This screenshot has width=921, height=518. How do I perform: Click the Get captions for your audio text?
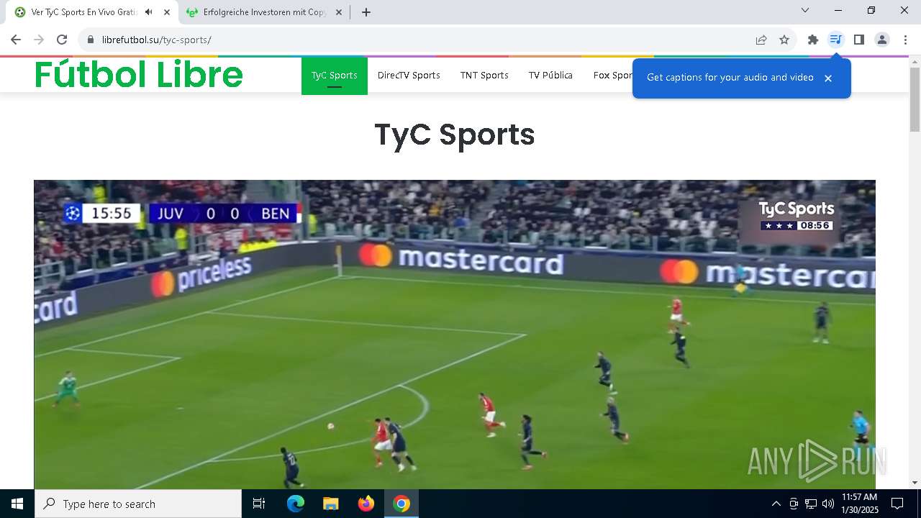coord(730,78)
